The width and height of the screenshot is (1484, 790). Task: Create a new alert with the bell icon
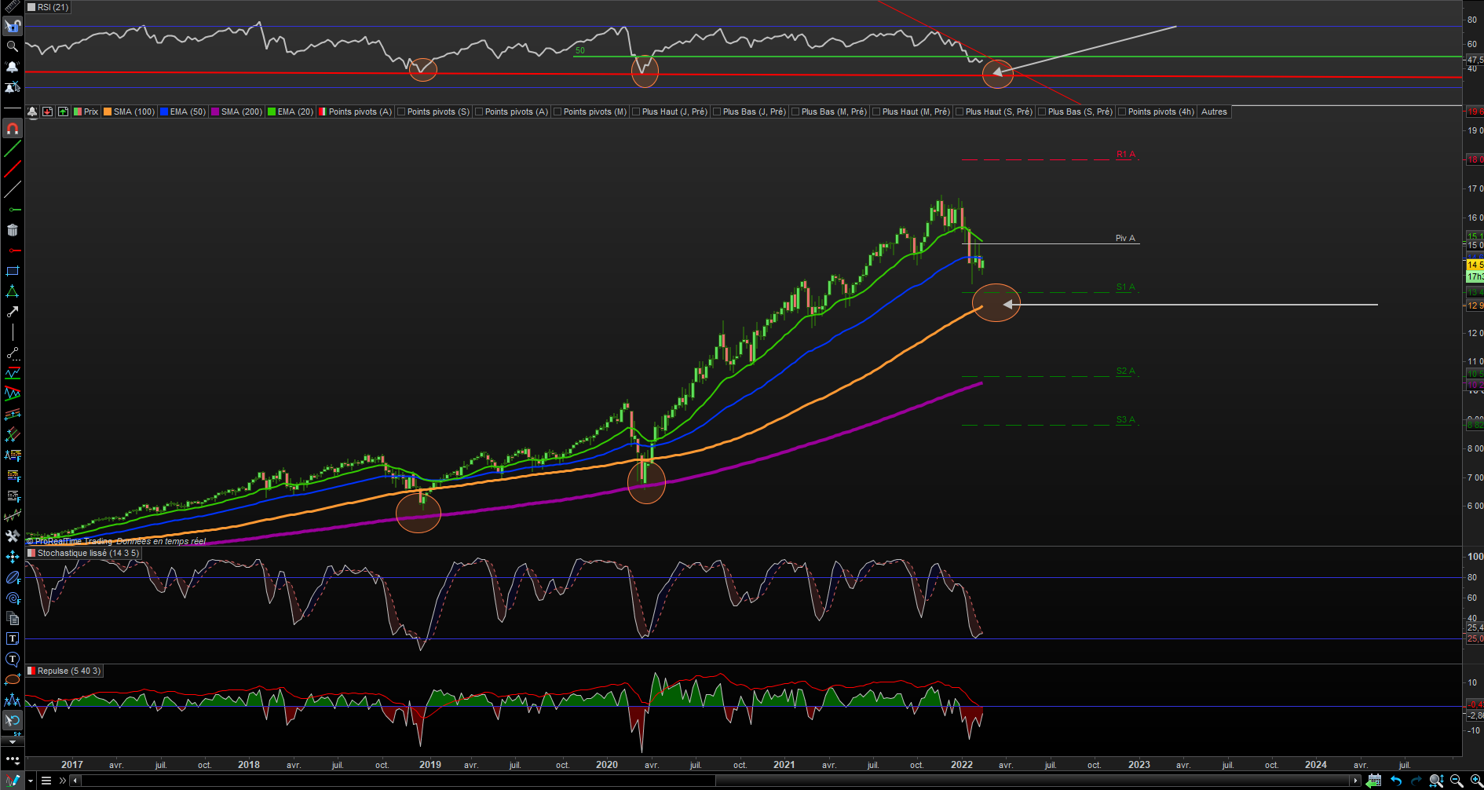point(12,67)
